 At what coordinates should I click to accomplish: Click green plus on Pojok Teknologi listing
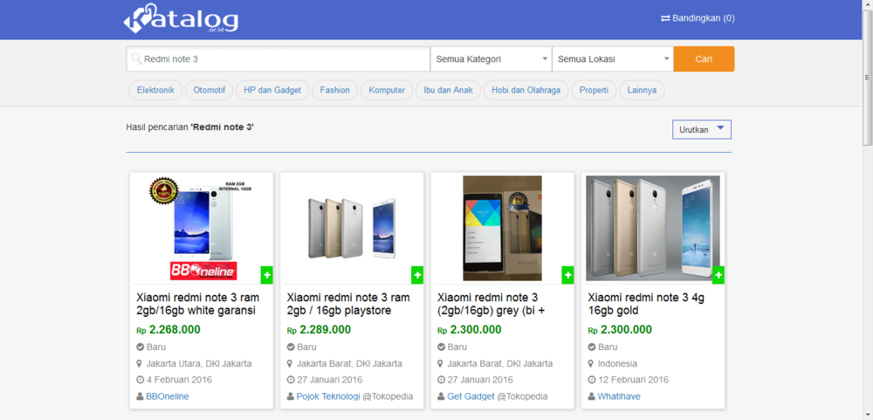[417, 274]
